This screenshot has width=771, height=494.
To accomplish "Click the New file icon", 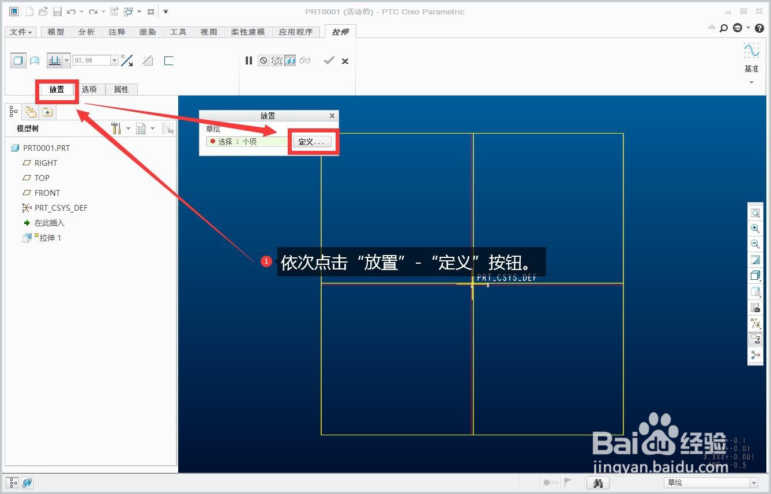I will click(x=29, y=12).
